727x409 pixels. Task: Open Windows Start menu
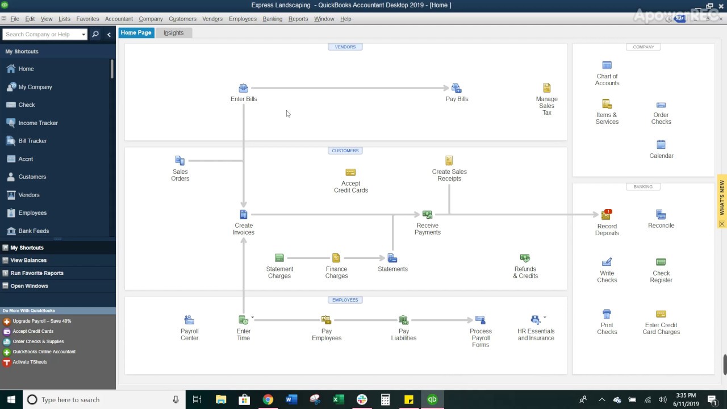pos(11,399)
